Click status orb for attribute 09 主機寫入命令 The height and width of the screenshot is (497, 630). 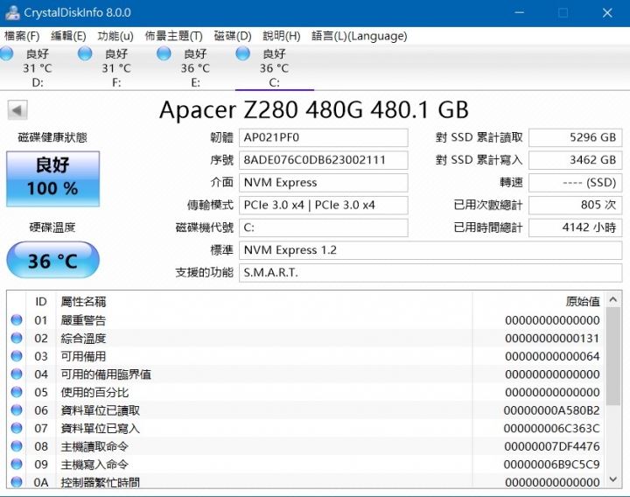pyautogui.click(x=17, y=464)
